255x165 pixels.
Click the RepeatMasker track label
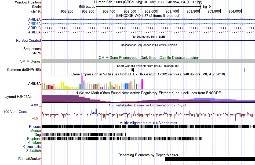click(x=30, y=159)
